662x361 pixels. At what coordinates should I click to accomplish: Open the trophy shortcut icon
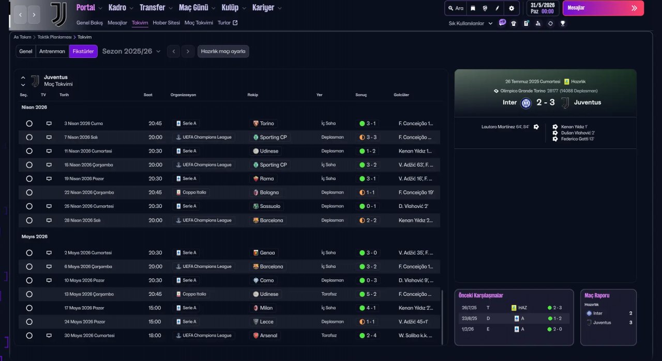pos(563,23)
